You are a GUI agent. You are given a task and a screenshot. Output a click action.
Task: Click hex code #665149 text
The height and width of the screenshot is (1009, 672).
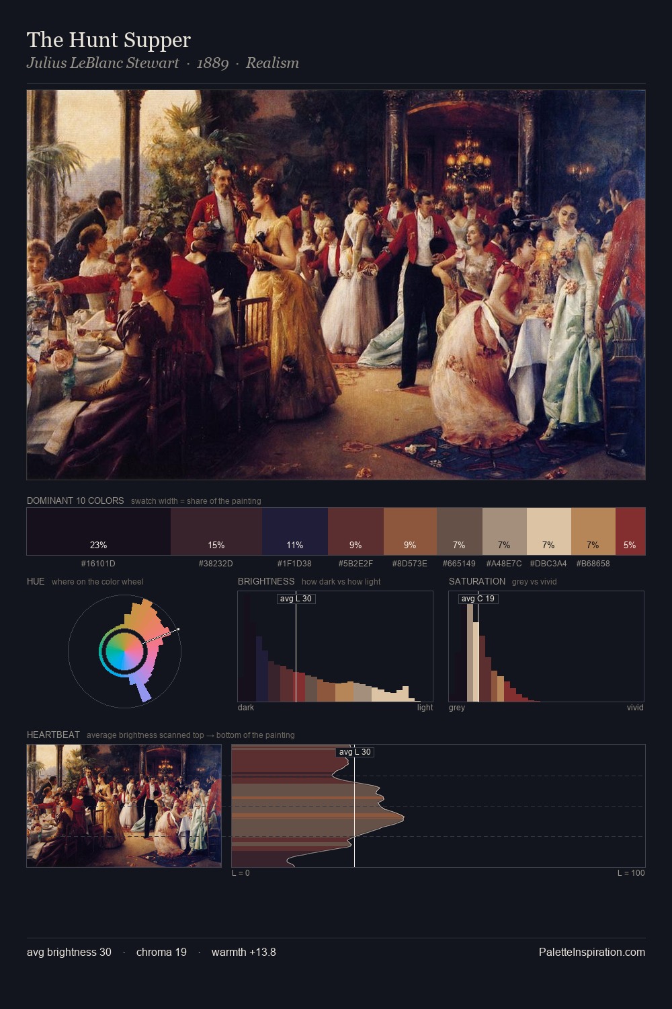[459, 564]
